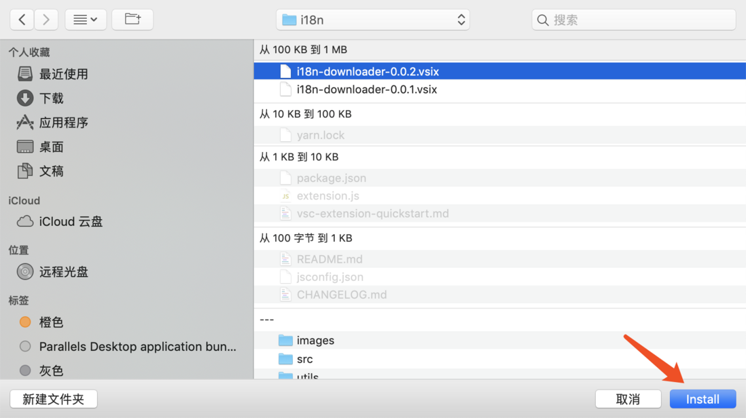
Task: Open 远程光盘 in the sidebar
Action: [x=63, y=272]
